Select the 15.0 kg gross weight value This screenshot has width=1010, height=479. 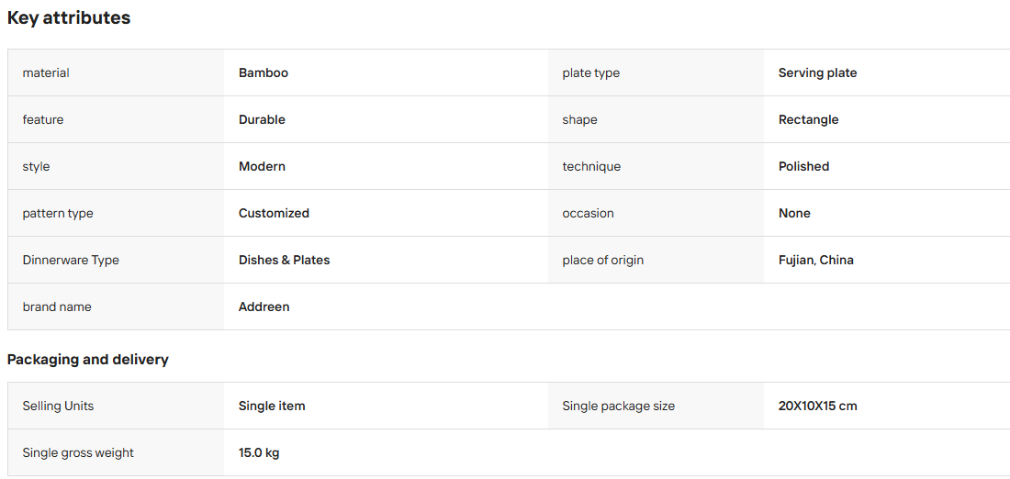pos(259,453)
